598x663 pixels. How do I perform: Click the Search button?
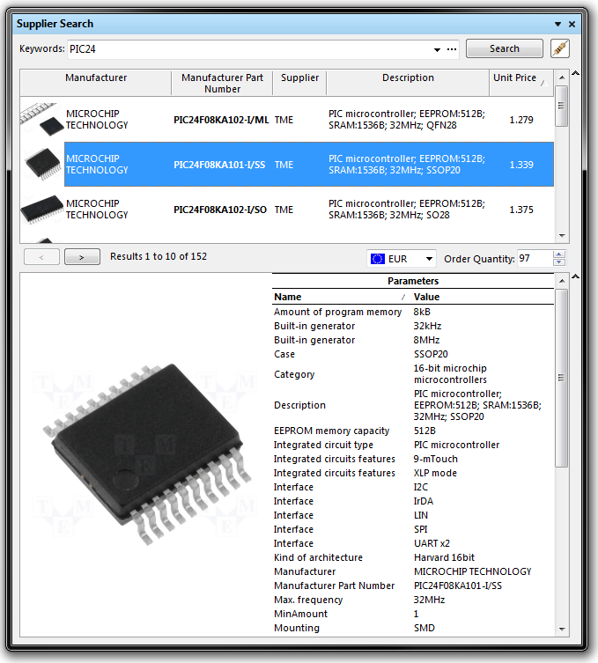pos(504,48)
